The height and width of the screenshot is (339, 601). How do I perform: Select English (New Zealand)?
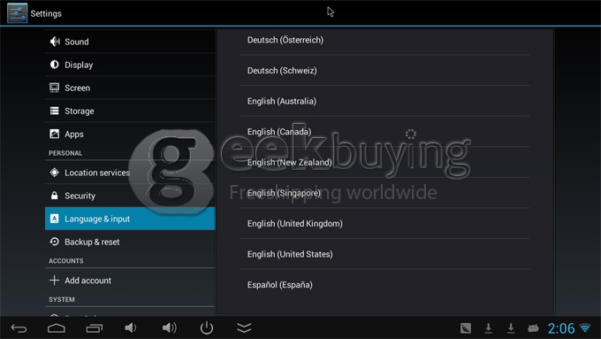tap(384, 162)
